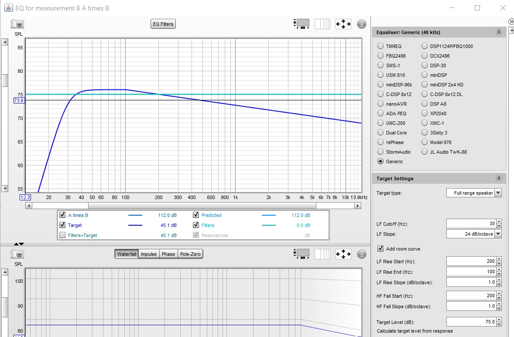Click the A times B trace color line
The image size is (514, 337).
click(x=135, y=215)
